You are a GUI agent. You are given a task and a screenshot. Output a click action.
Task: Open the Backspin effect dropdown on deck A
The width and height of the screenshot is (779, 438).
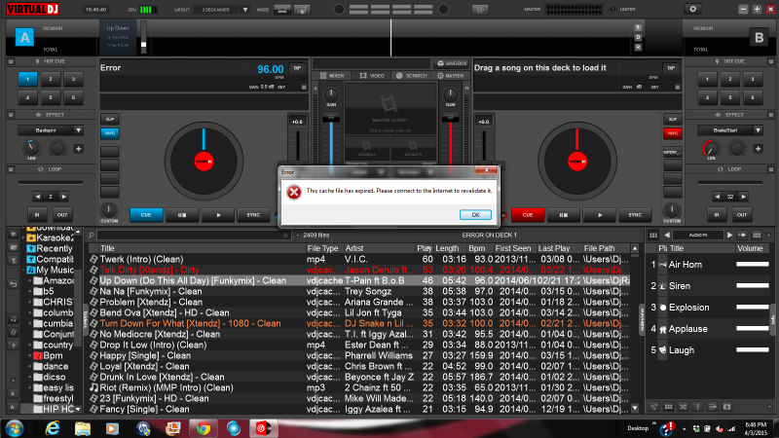point(78,130)
